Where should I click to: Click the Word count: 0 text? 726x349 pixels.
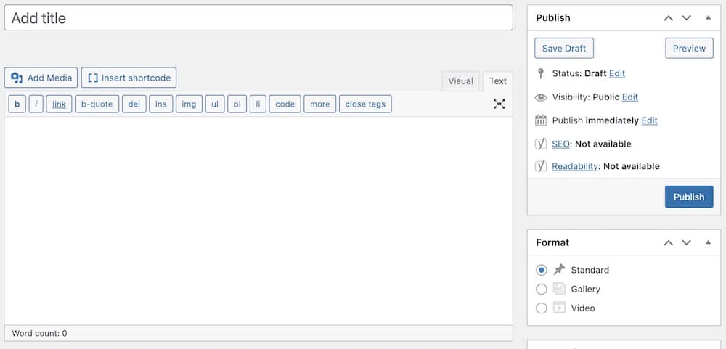[x=39, y=333]
